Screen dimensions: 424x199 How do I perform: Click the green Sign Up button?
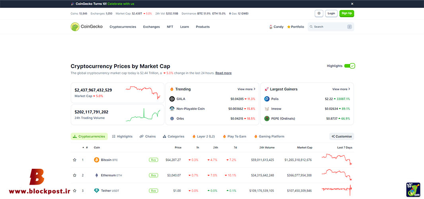347,13
